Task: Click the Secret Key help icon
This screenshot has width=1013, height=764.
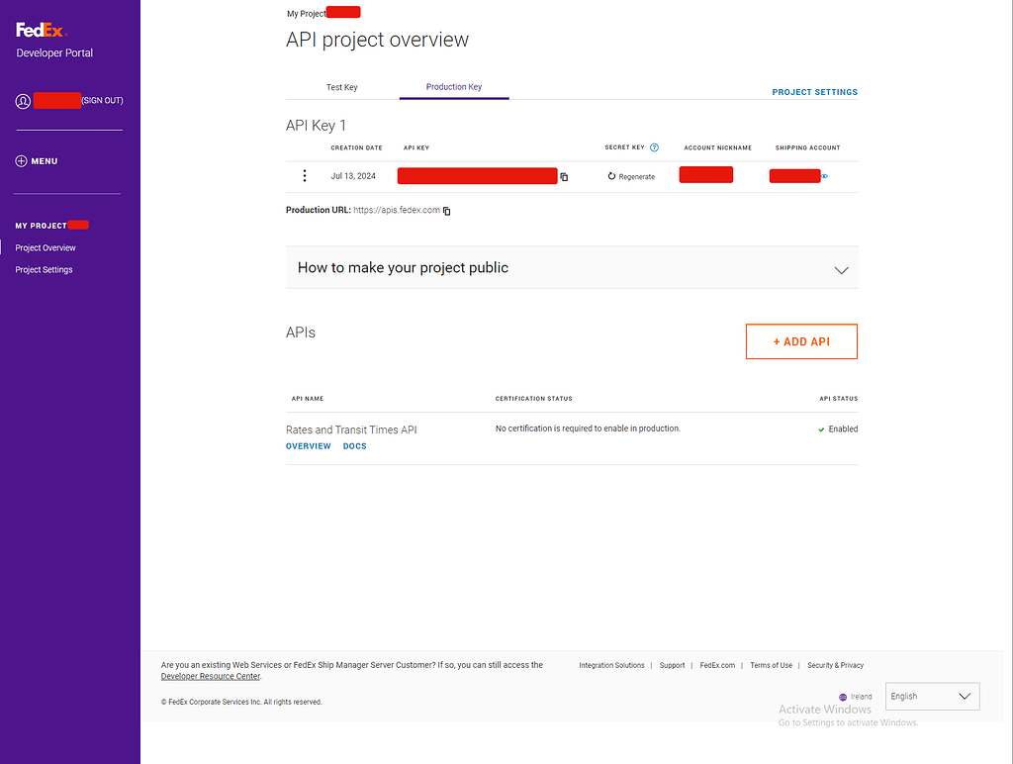Action: pos(654,147)
